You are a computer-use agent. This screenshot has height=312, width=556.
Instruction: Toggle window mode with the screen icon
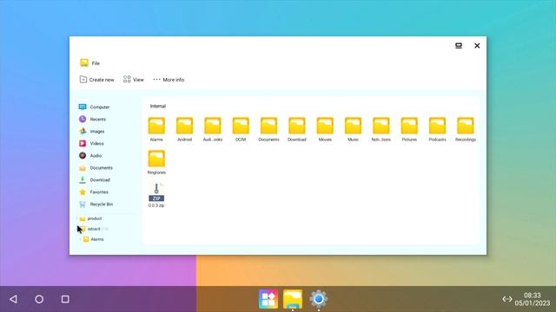tap(459, 46)
